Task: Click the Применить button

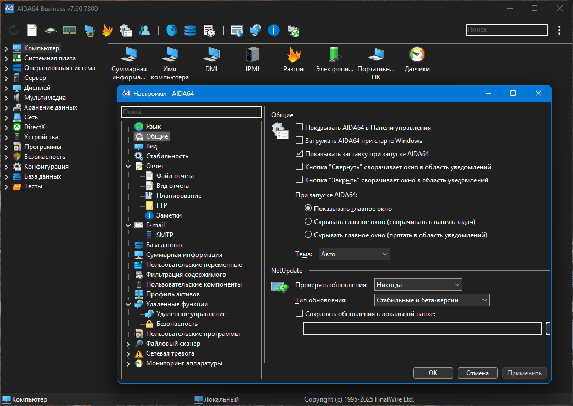Action: (x=524, y=373)
